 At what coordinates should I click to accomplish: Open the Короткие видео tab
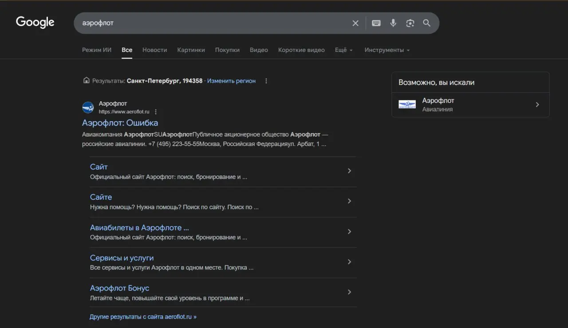[301, 50]
